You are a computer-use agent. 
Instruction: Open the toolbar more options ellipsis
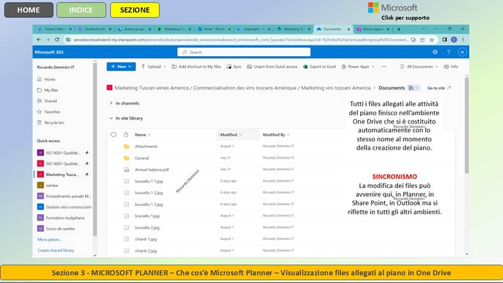click(384, 66)
